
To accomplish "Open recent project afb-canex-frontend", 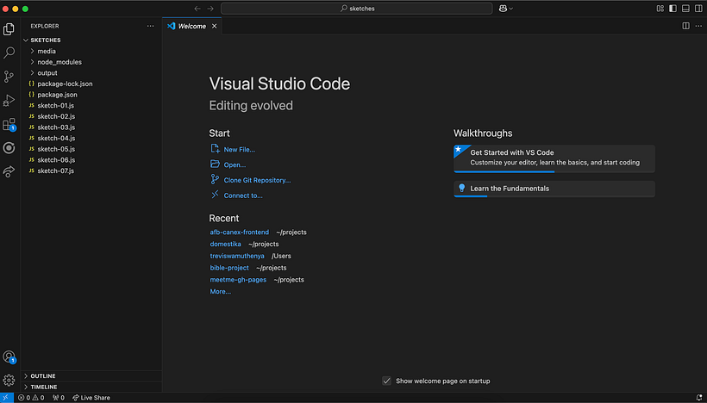I will (240, 232).
